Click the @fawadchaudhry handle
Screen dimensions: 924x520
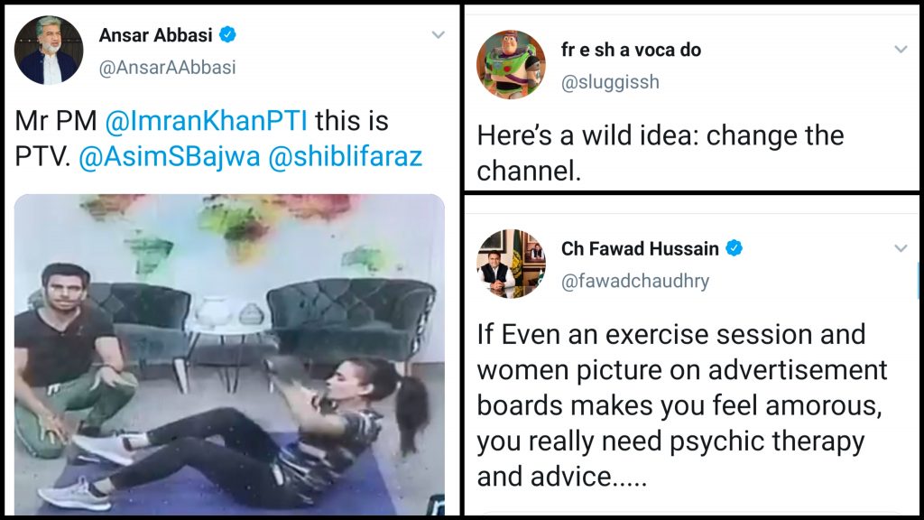coord(635,282)
